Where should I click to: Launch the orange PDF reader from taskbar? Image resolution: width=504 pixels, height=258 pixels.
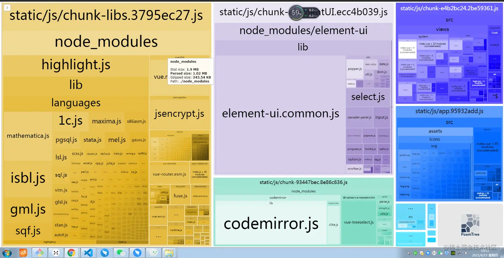point(23,253)
